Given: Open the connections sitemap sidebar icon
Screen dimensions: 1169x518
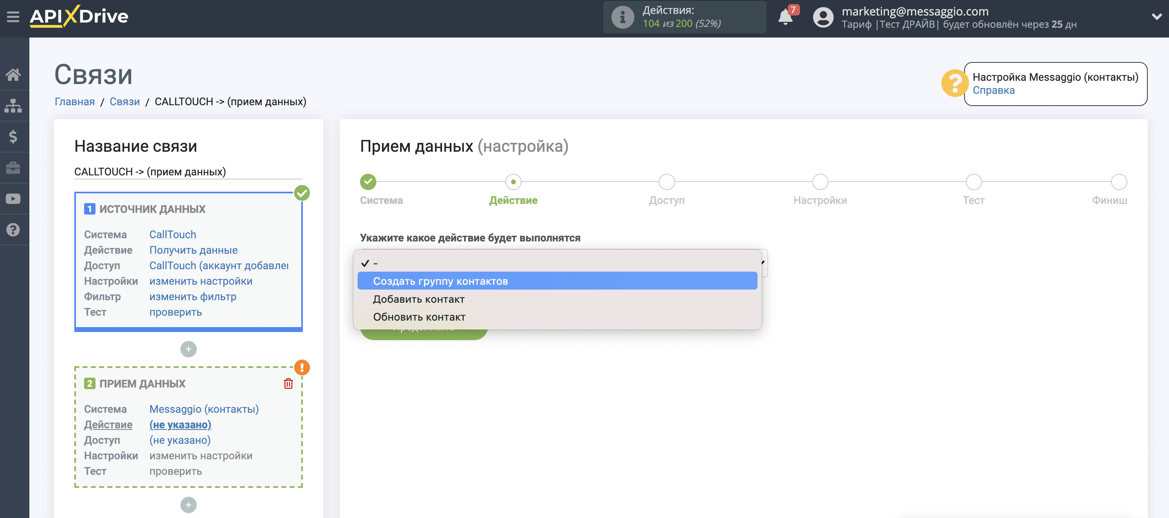Looking at the screenshot, I should (13, 106).
